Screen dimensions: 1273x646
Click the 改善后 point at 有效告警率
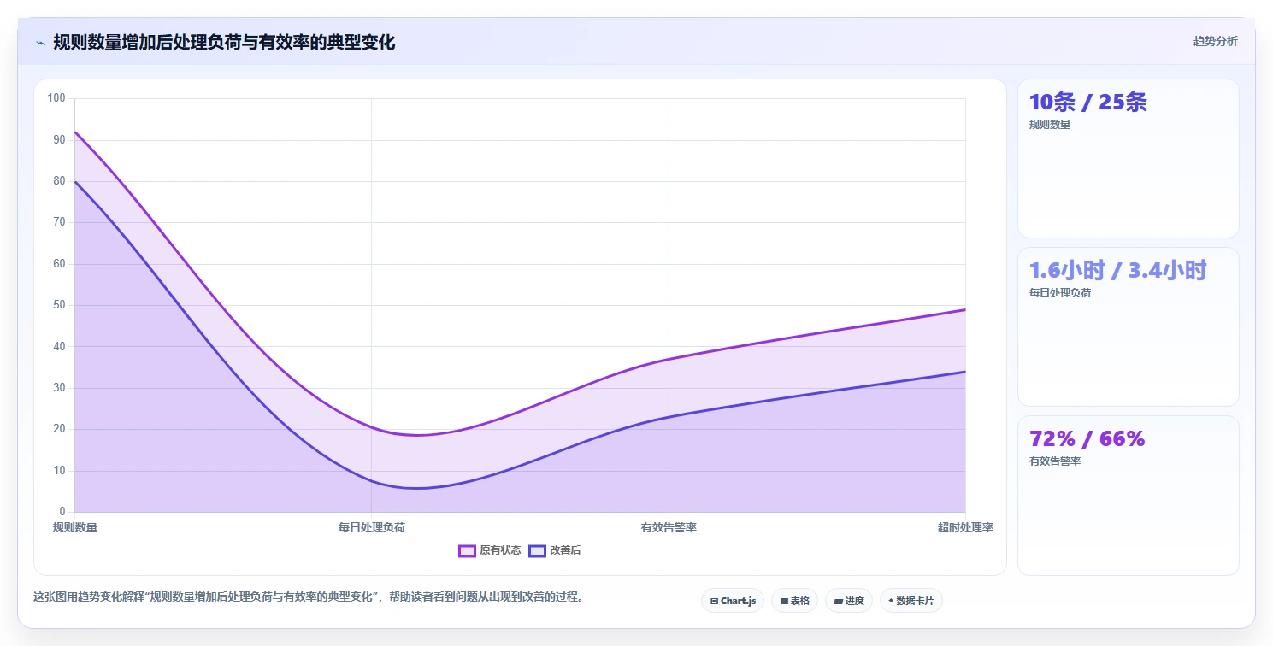(x=669, y=417)
